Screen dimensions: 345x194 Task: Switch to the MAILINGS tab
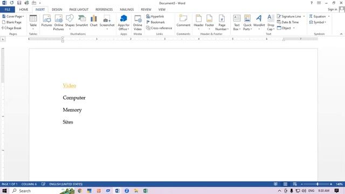[x=127, y=10]
